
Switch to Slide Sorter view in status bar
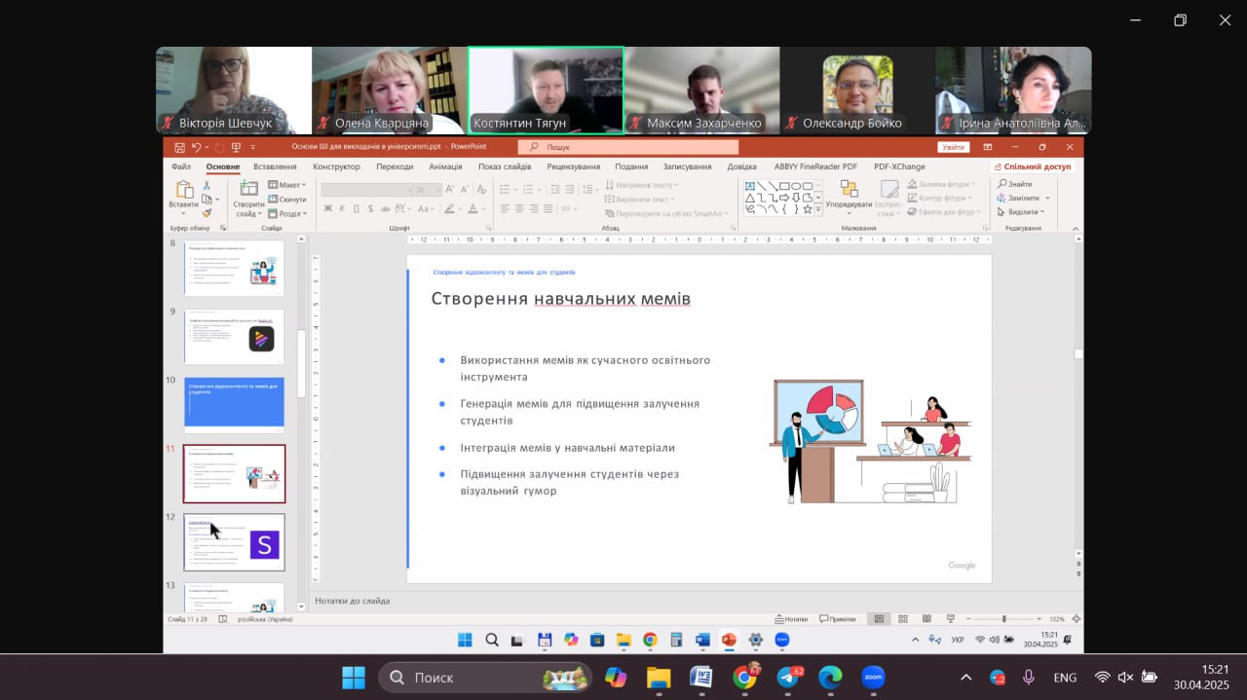tap(902, 619)
